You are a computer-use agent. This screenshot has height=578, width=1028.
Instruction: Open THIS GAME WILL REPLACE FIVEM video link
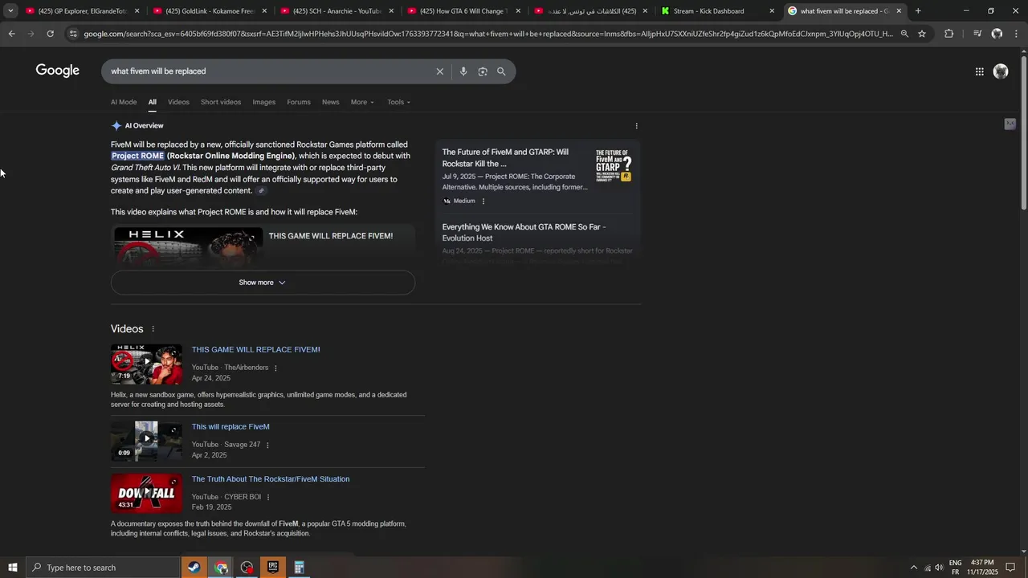(255, 350)
